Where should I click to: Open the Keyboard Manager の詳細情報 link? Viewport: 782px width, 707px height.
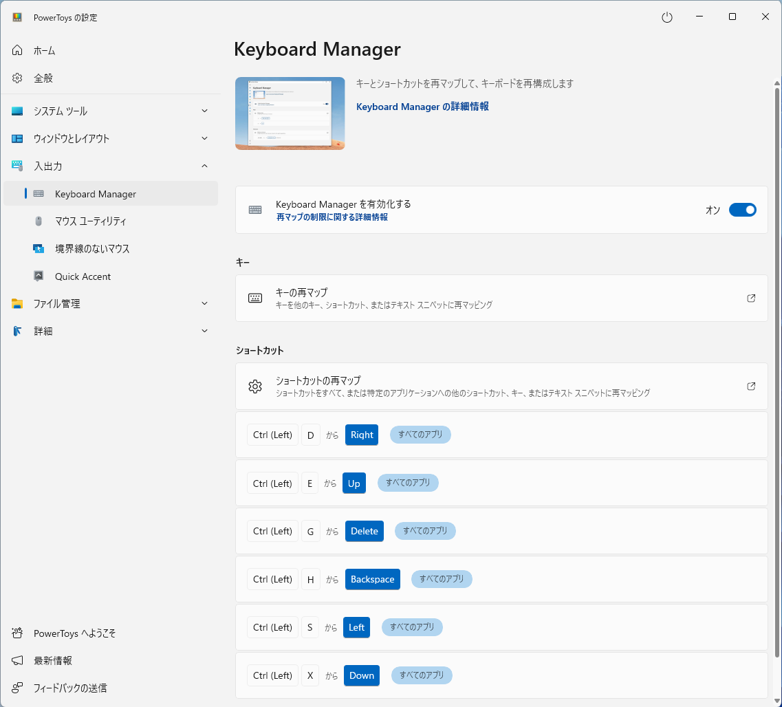422,107
